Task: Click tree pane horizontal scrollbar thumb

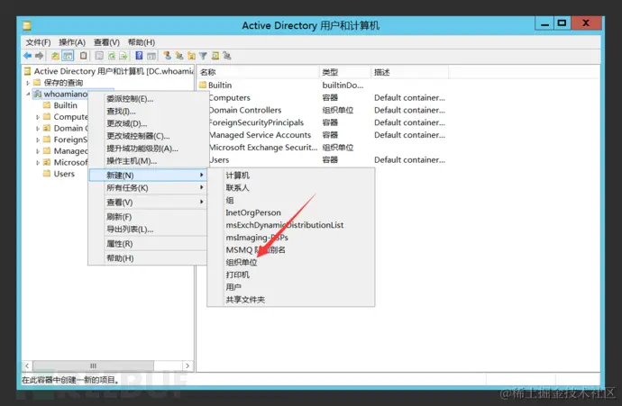Action: pos(93,365)
